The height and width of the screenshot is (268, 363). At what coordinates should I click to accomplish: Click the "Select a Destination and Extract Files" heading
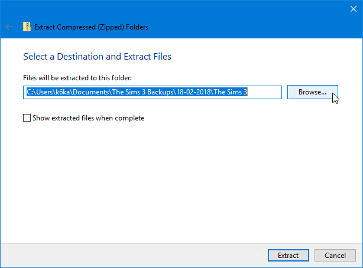97,57
